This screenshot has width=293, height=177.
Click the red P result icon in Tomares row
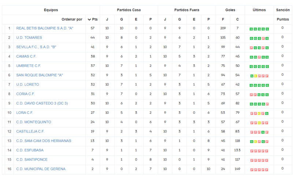point(263,39)
